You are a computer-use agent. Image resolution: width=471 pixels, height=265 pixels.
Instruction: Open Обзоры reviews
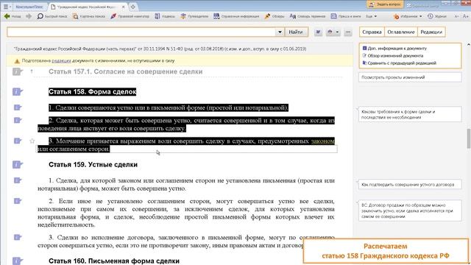(x=275, y=16)
